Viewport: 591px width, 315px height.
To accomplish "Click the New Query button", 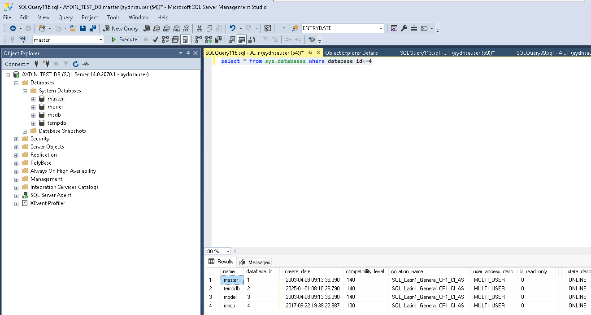I will click(x=120, y=28).
